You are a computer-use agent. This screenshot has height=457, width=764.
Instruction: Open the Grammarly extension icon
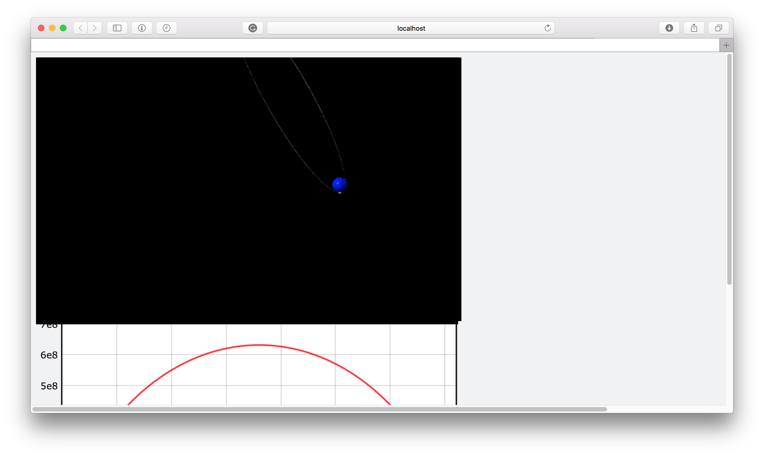[x=253, y=28]
